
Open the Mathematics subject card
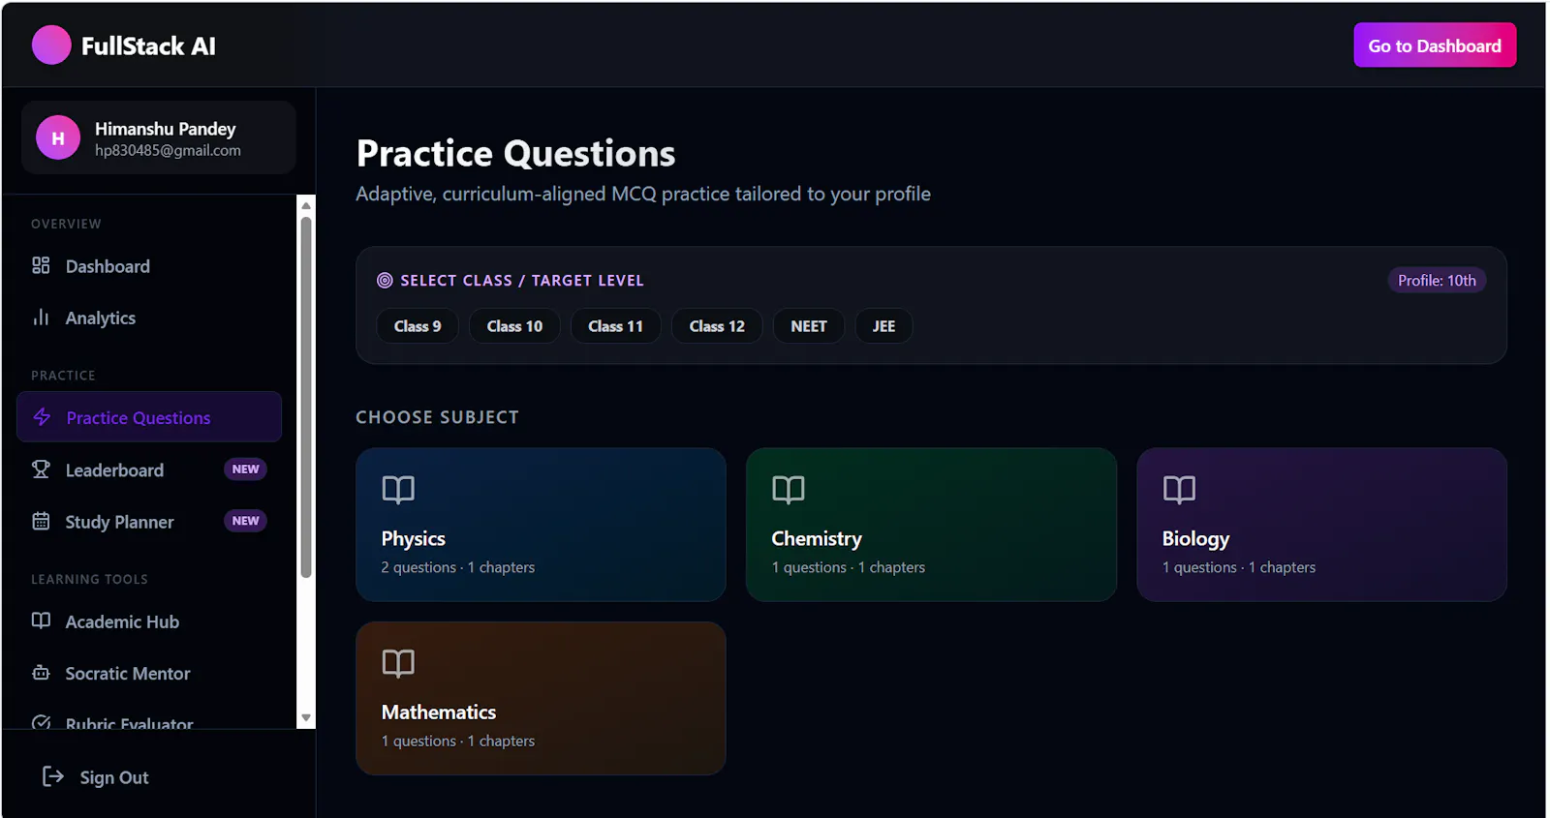541,698
